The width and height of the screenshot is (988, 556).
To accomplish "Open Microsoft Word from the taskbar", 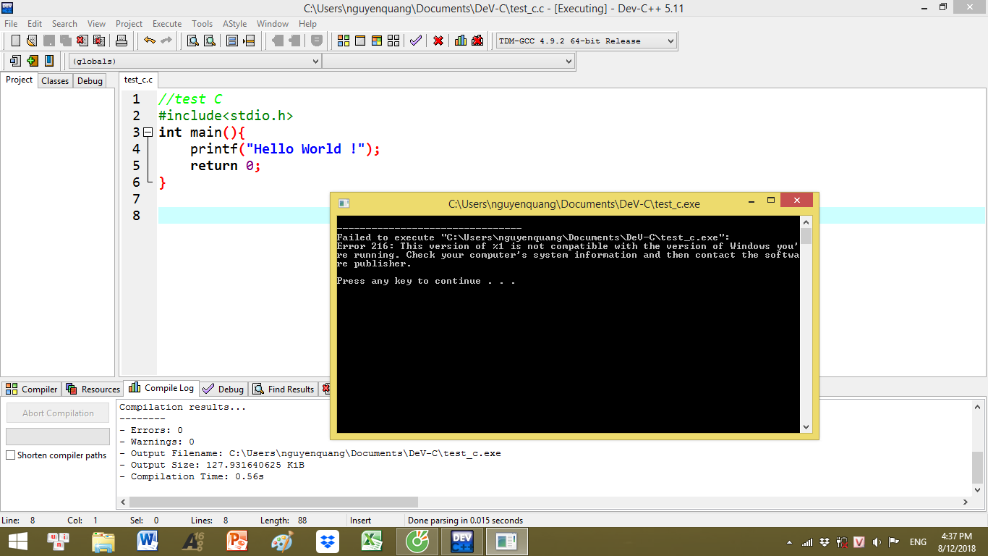I will tap(148, 541).
